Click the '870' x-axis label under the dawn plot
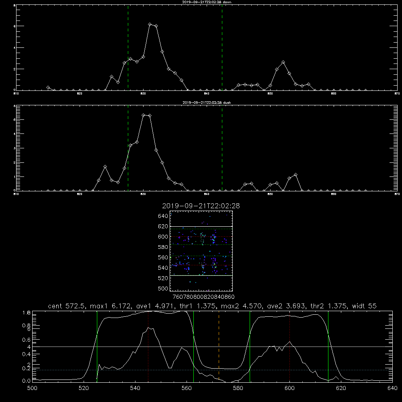 [397, 94]
